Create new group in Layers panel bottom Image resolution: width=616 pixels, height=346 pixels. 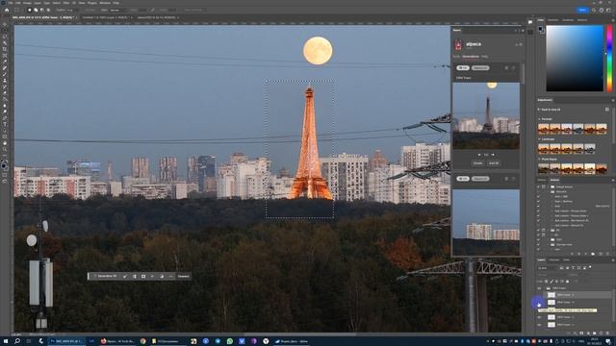point(595,333)
